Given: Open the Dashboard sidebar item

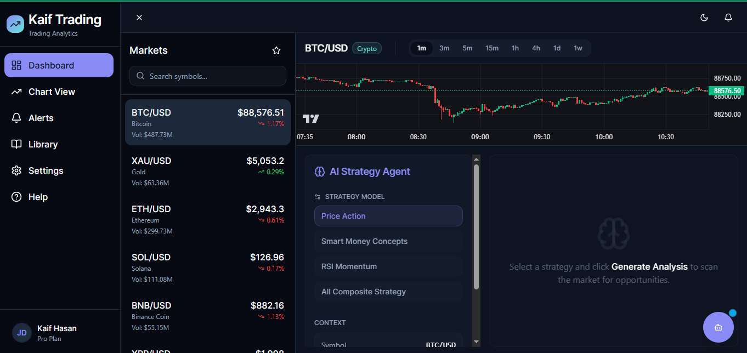Looking at the screenshot, I should (x=59, y=65).
